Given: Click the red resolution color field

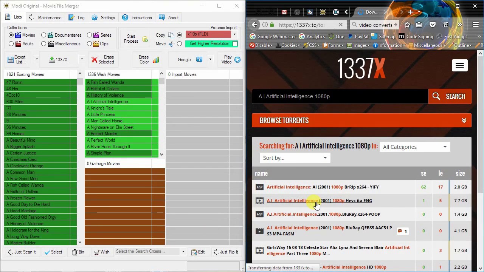Looking at the screenshot, I should pyautogui.click(x=208, y=34).
